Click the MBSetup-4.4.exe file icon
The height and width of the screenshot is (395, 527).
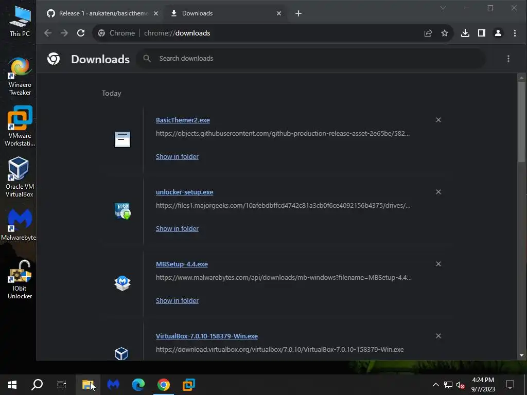pyautogui.click(x=122, y=283)
